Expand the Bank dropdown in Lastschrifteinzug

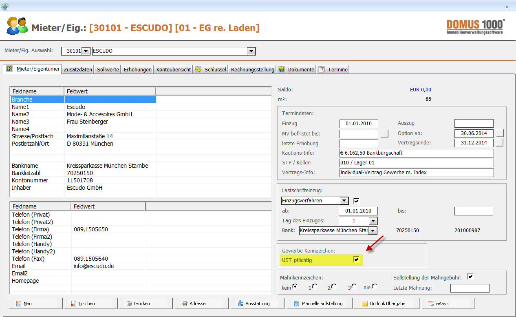[373, 231]
